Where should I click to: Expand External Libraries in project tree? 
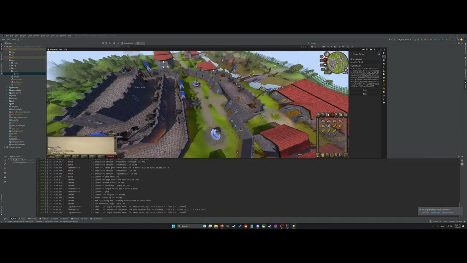coord(5,147)
